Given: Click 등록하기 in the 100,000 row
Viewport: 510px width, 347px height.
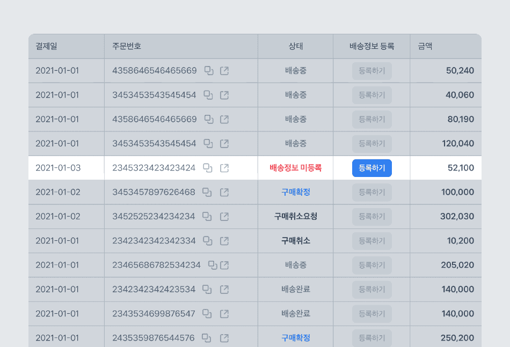Looking at the screenshot, I should point(372,193).
